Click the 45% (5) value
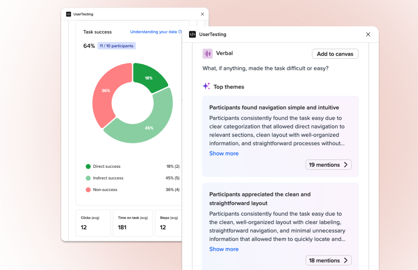 (x=172, y=178)
